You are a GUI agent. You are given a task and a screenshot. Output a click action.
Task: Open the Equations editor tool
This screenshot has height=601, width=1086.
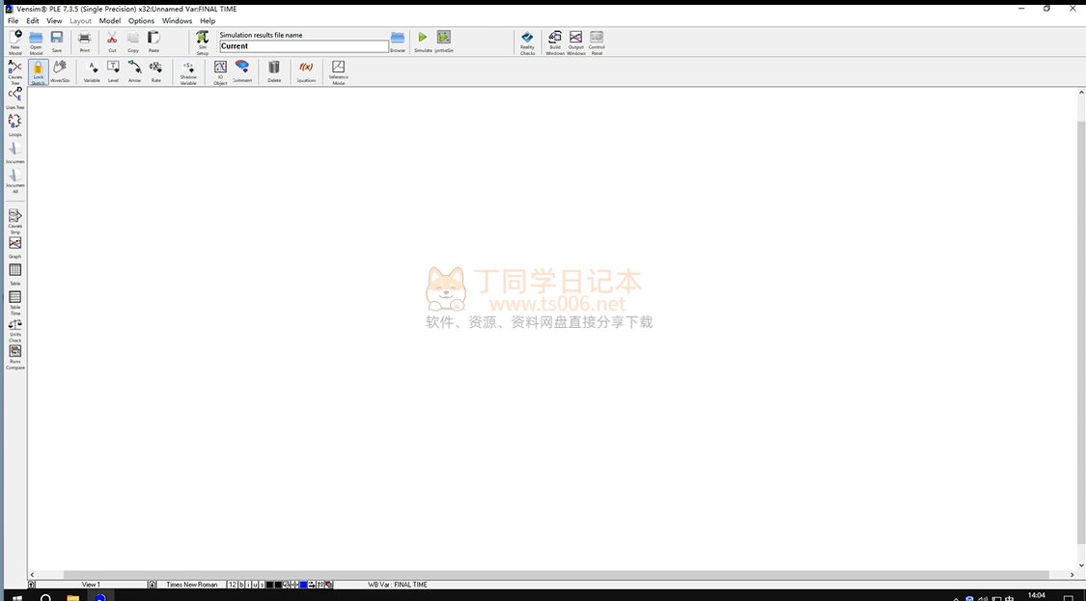(x=306, y=70)
